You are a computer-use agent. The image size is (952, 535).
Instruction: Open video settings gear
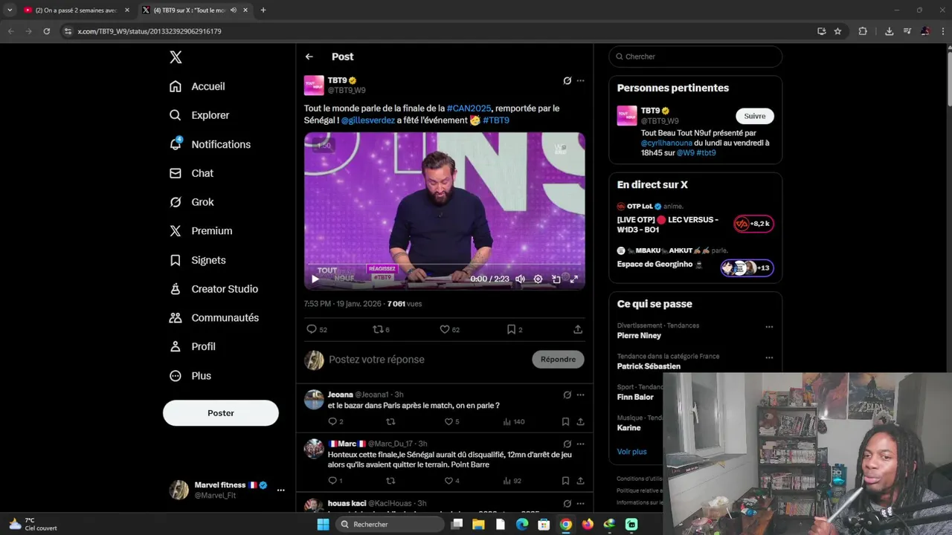[x=538, y=279]
